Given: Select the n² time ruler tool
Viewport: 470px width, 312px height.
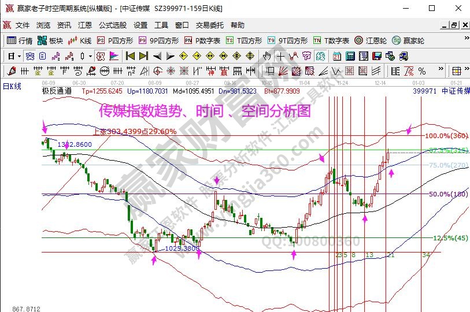Looking at the screenshot, I should pyautogui.click(x=131, y=71).
